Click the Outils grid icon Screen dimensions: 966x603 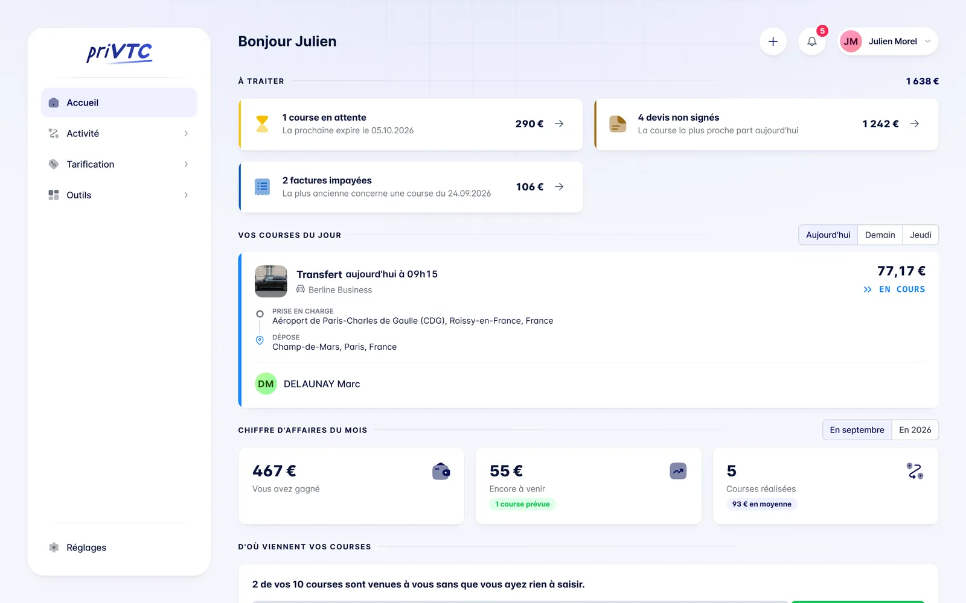point(54,195)
